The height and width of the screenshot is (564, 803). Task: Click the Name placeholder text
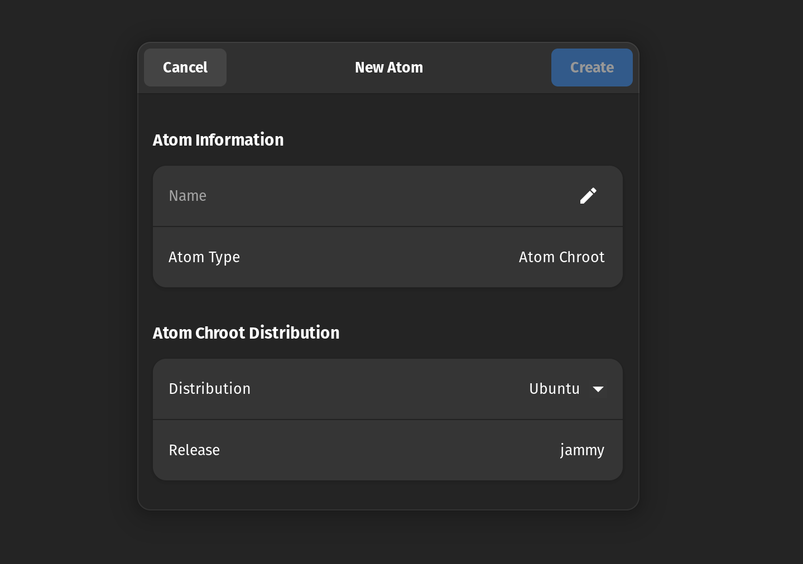(x=187, y=196)
